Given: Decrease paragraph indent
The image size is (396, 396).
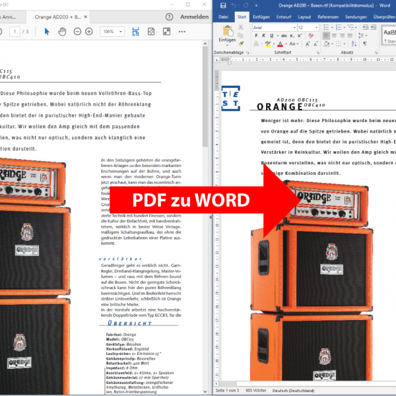Looking at the screenshot, I should [x=366, y=27].
